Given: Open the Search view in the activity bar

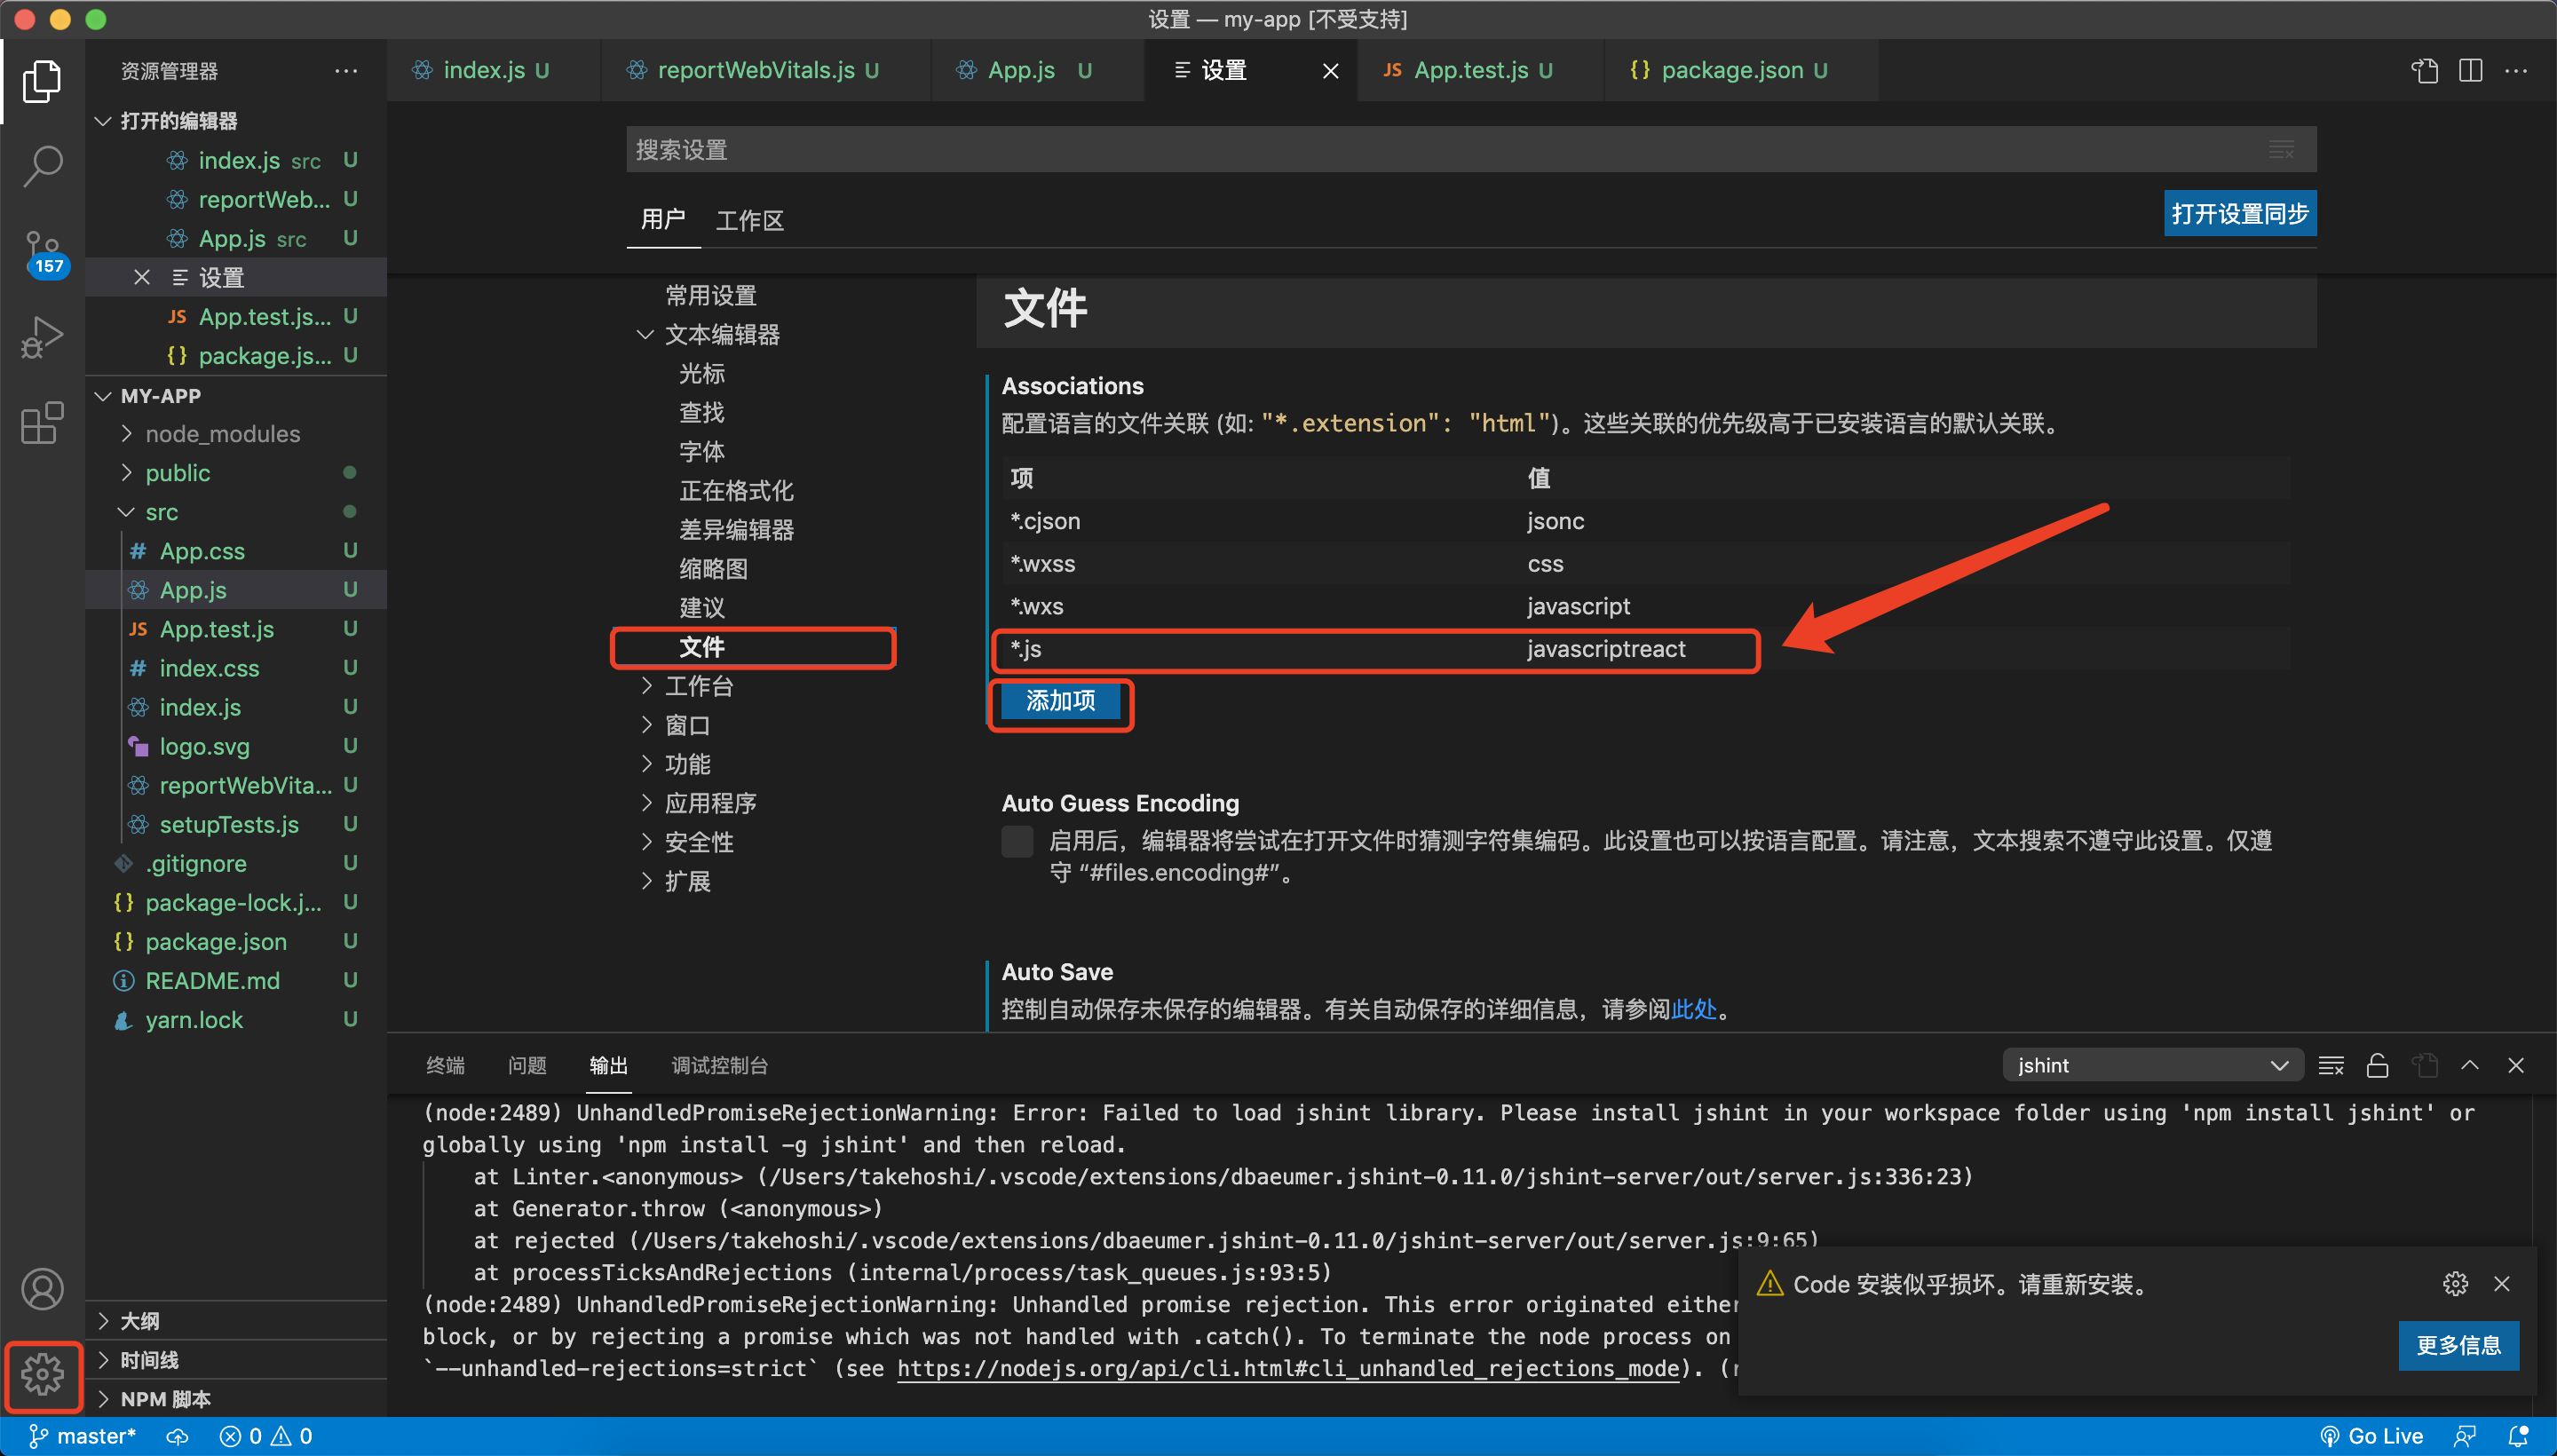Looking at the screenshot, I should pos(43,165).
